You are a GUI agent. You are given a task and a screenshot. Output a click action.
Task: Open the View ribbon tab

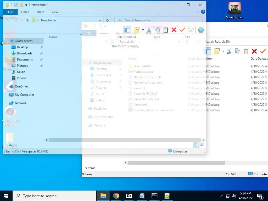click(x=55, y=12)
